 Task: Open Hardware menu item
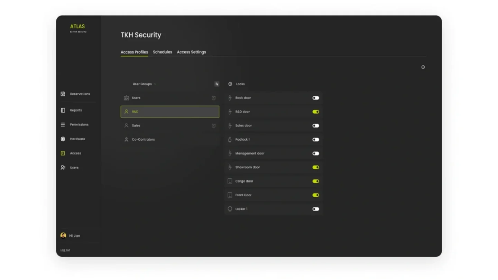(77, 139)
